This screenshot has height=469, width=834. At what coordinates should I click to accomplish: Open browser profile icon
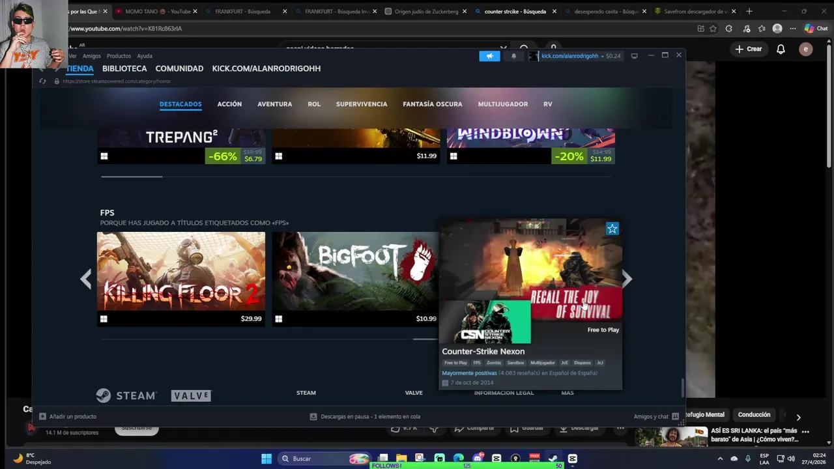click(x=777, y=29)
